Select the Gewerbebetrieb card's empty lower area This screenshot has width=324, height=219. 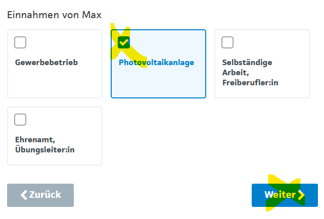pos(55,83)
